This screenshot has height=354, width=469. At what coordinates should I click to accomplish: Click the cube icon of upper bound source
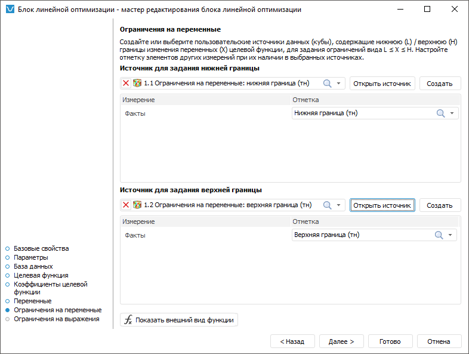coord(137,205)
